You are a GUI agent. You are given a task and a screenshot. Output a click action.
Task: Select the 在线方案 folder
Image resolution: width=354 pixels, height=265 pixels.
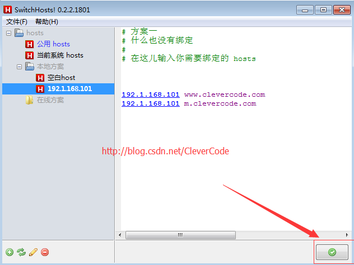coord(50,100)
